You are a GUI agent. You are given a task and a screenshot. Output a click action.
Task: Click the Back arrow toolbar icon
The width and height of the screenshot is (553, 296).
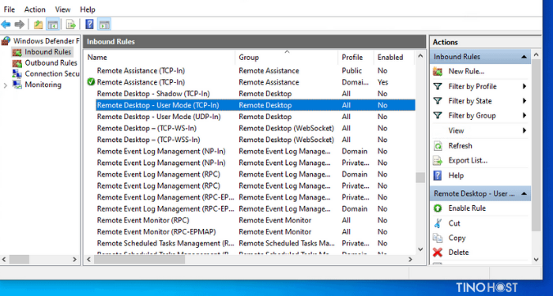6,24
